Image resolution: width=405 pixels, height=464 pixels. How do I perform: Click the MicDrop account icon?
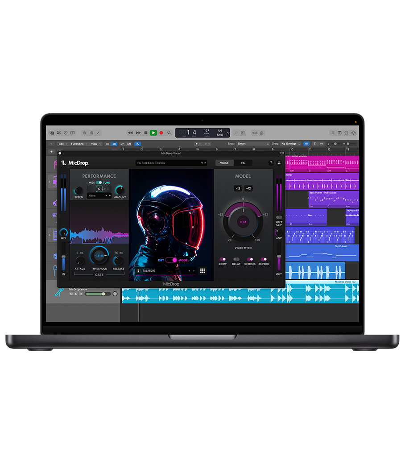[x=279, y=163]
